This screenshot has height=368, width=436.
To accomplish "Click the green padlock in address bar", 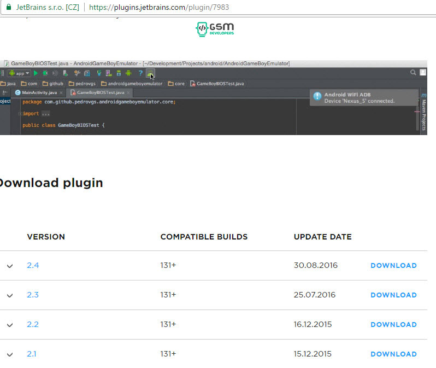I will pyautogui.click(x=9, y=7).
